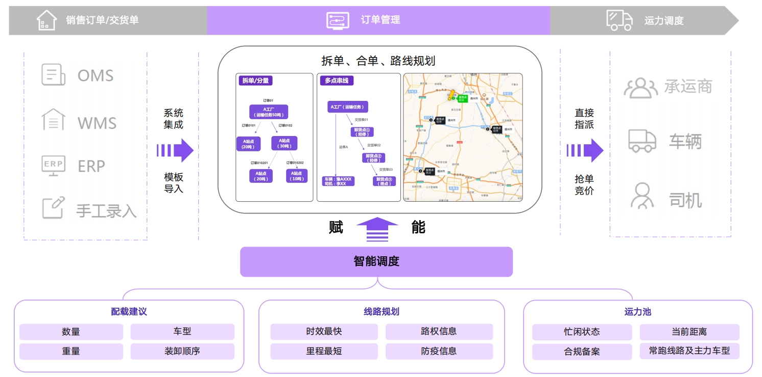This screenshot has width=762, height=377.
Task: Click the truck icon beside 运力调度
Action: pos(619,20)
